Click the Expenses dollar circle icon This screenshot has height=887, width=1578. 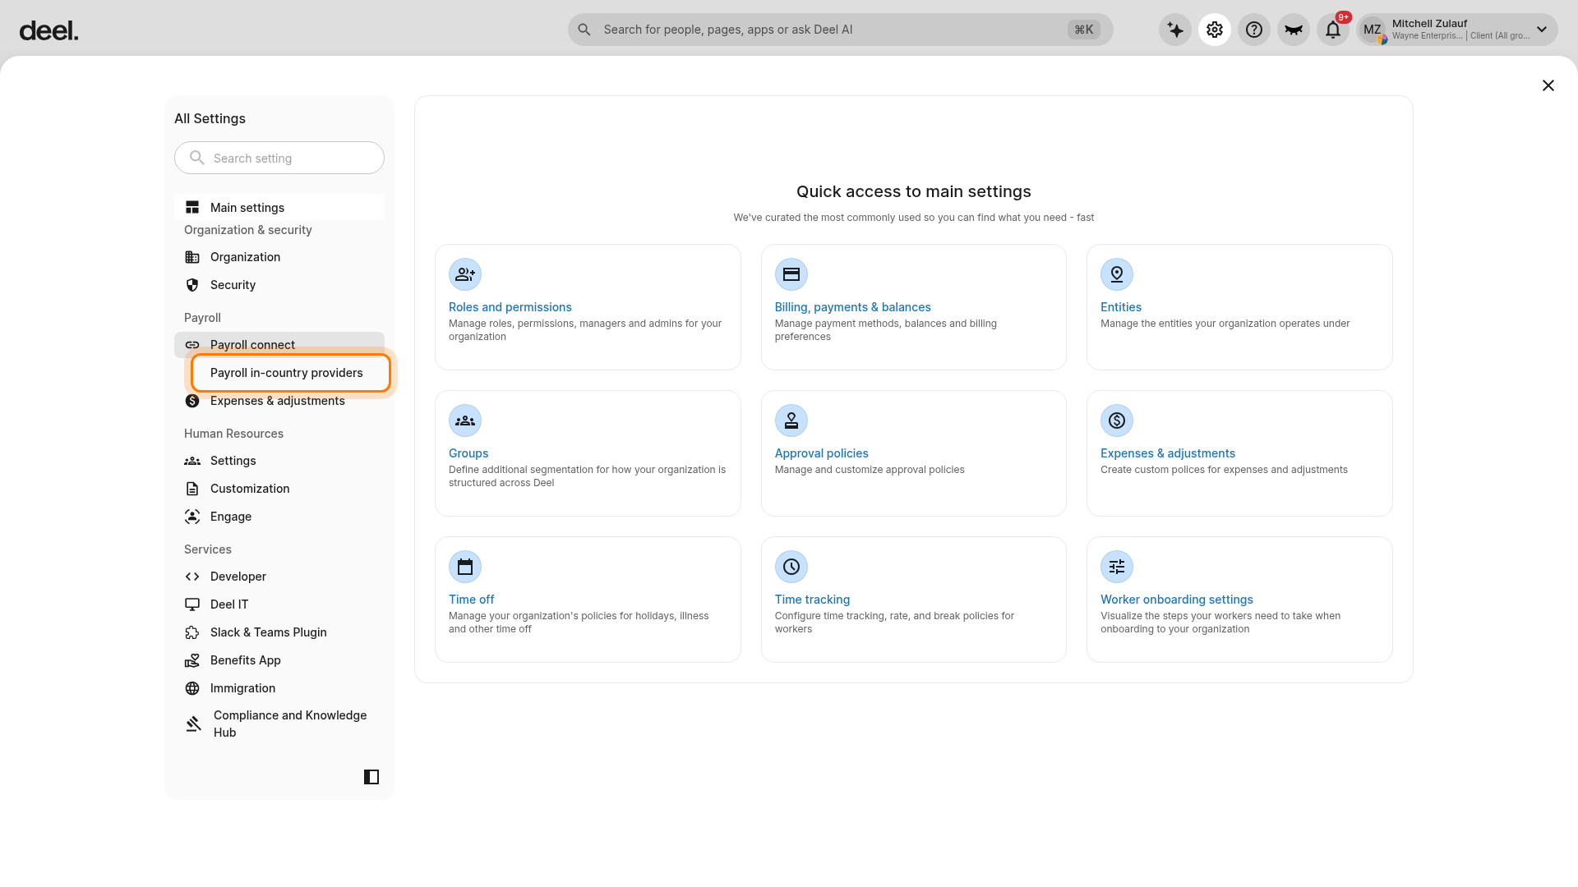(x=1117, y=421)
